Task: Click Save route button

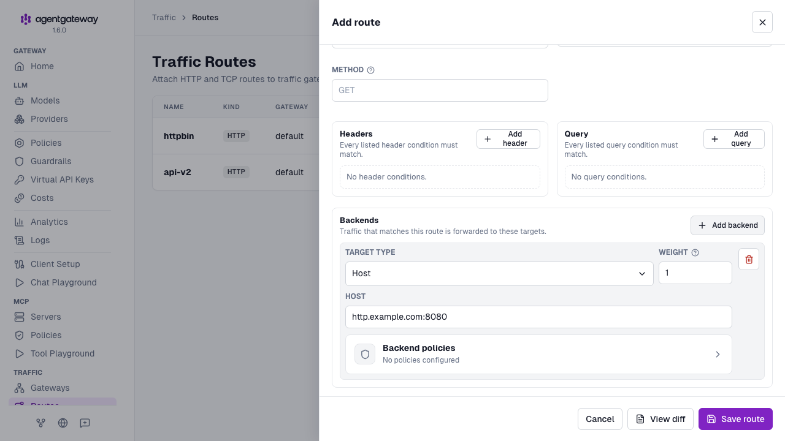Action: point(735,419)
